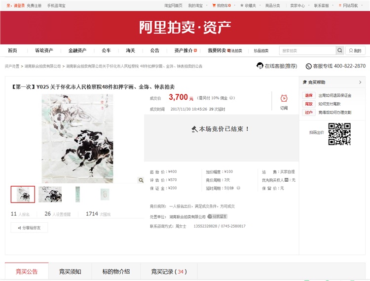Open the 我的淘宝 dropdown menu
The image size is (370, 281).
(x=197, y=5)
